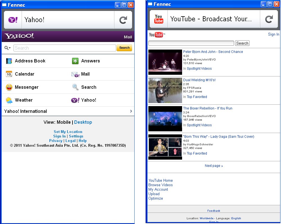Reload the Yahoo page in the left Fennec window
This screenshot has width=281, height=224.
coord(123,20)
